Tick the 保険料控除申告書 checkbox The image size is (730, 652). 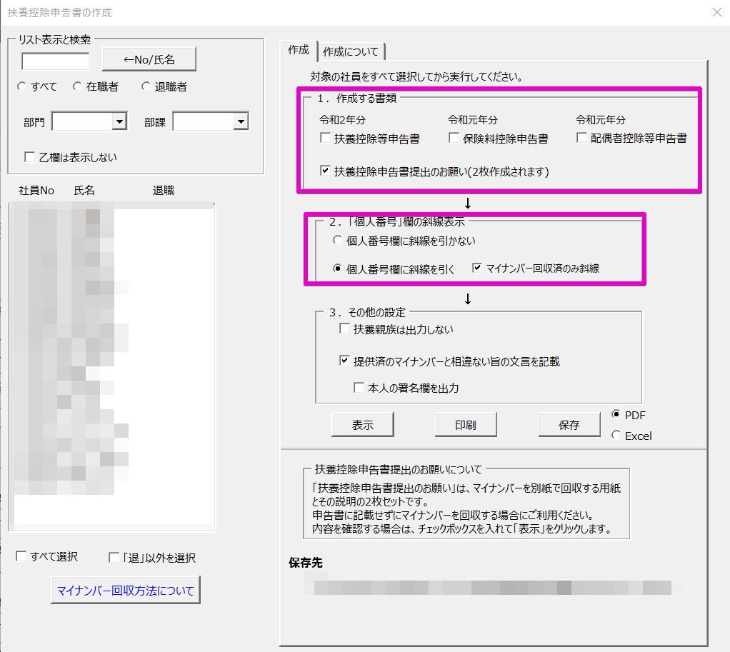tap(454, 139)
